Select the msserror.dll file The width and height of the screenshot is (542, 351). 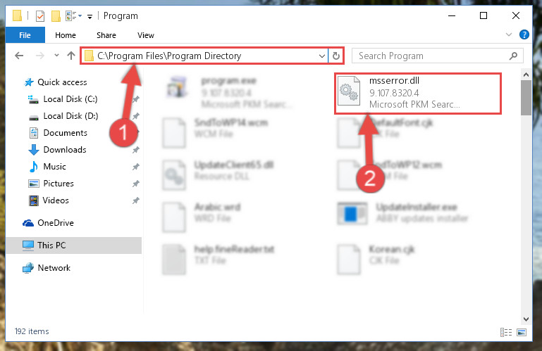[417, 93]
